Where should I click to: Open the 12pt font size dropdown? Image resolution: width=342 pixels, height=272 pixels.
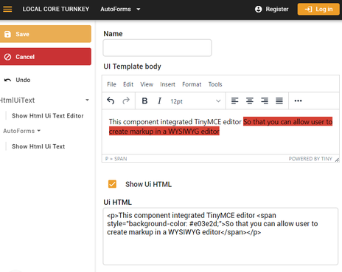195,101
